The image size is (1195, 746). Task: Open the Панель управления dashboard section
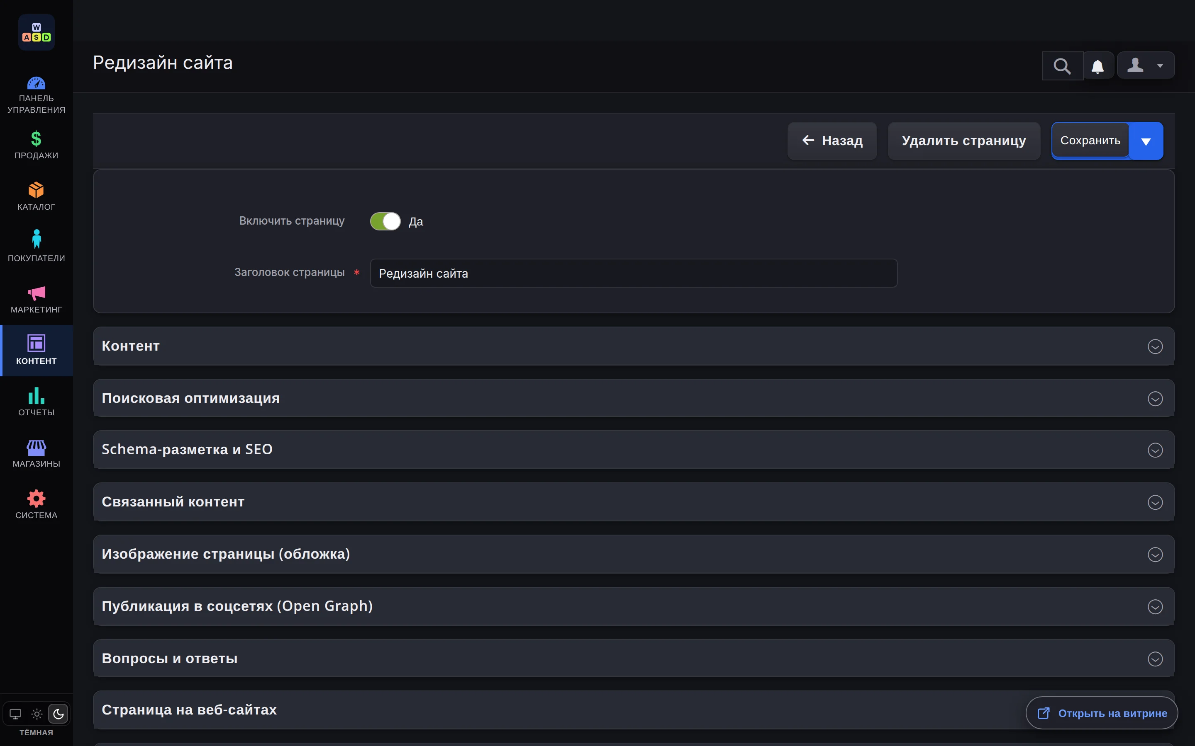point(36,96)
